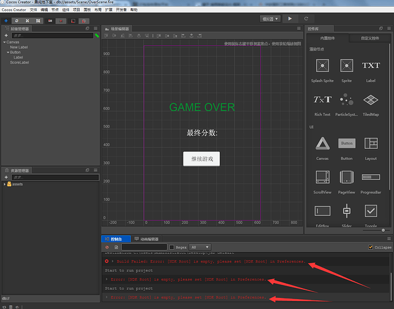This screenshot has height=309, width=394.
Task: Select the 继续游戏 button in scene
Action: point(201,159)
